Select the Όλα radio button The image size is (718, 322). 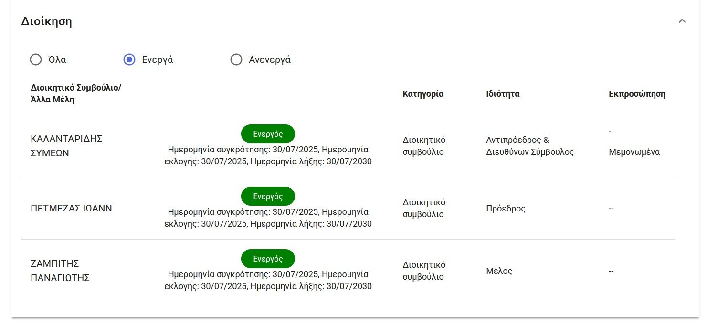click(x=36, y=60)
